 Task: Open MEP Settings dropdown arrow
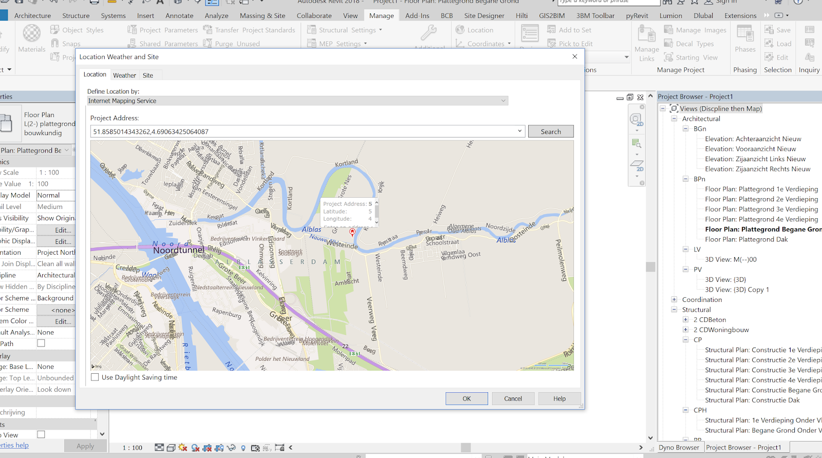click(365, 44)
